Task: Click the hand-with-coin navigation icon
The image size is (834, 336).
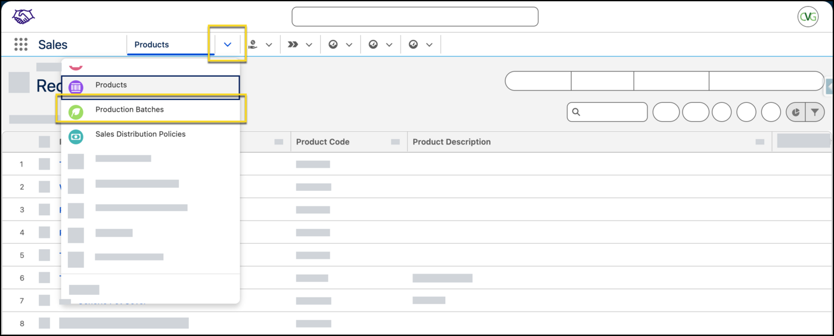Action: coord(253,45)
